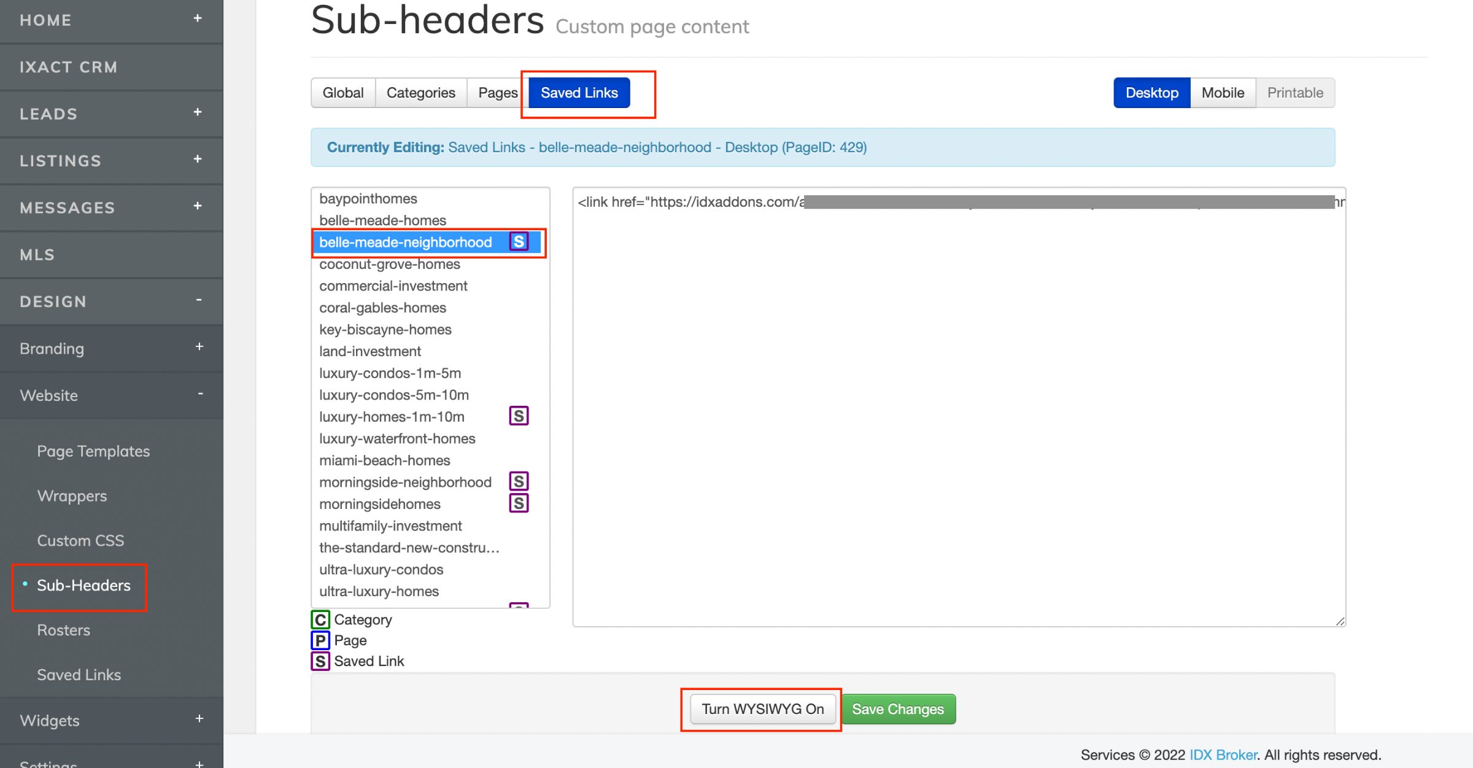The width and height of the screenshot is (1473, 768).
Task: Click the S badge beside luxury-homes-1m-10m
Action: 519,416
